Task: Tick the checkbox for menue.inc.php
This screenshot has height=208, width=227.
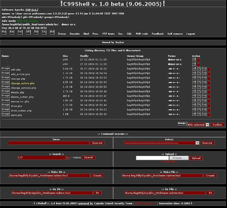Action: pyautogui.click(x=209, y=101)
